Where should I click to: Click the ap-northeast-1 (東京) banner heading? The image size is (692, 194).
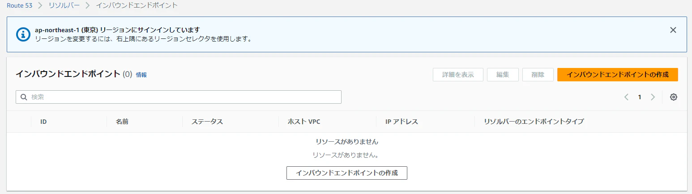pos(117,30)
